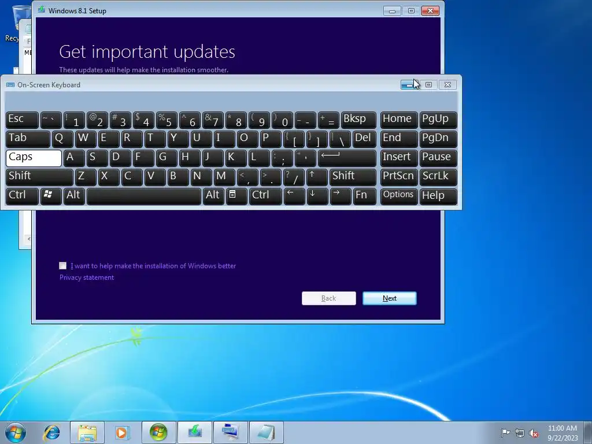The width and height of the screenshot is (592, 444).
Task: Open Action Center flag in tray
Action: tap(505, 432)
